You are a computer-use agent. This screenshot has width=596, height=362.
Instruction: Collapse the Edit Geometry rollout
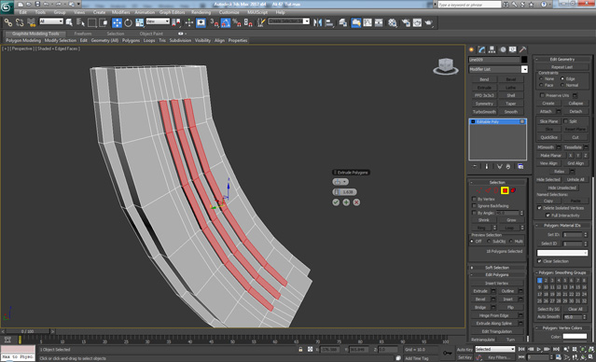tap(562, 60)
